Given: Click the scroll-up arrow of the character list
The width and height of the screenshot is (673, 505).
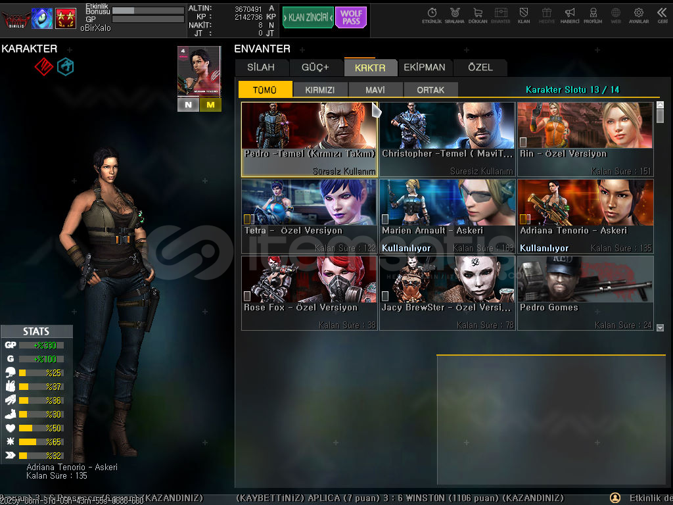Looking at the screenshot, I should click(x=660, y=105).
